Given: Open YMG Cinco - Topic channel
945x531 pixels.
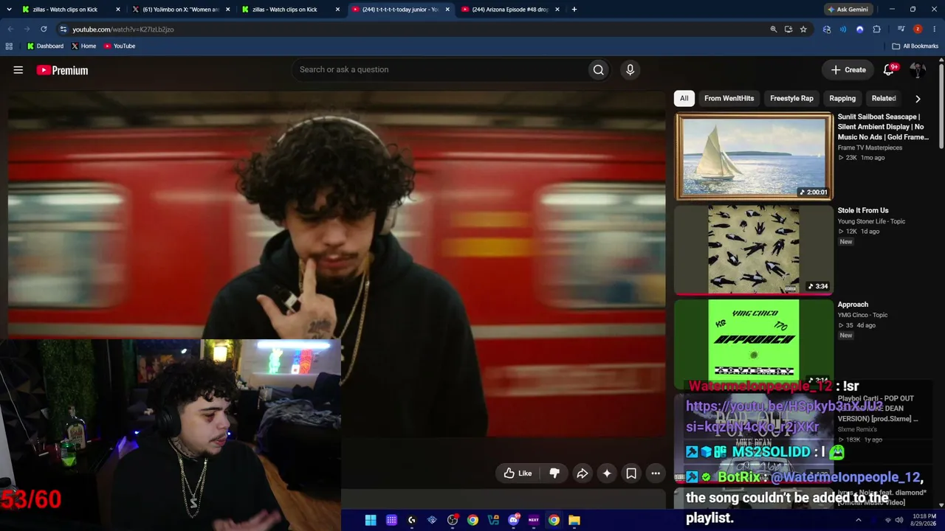Looking at the screenshot, I should tap(862, 315).
